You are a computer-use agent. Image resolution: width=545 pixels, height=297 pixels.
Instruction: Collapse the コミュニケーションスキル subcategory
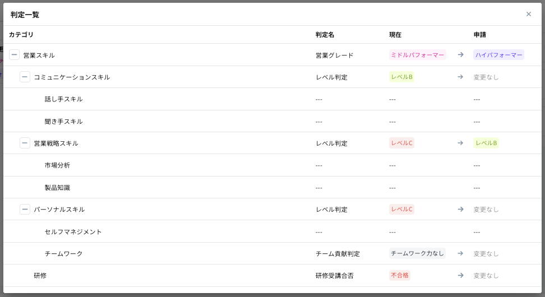pyautogui.click(x=25, y=77)
